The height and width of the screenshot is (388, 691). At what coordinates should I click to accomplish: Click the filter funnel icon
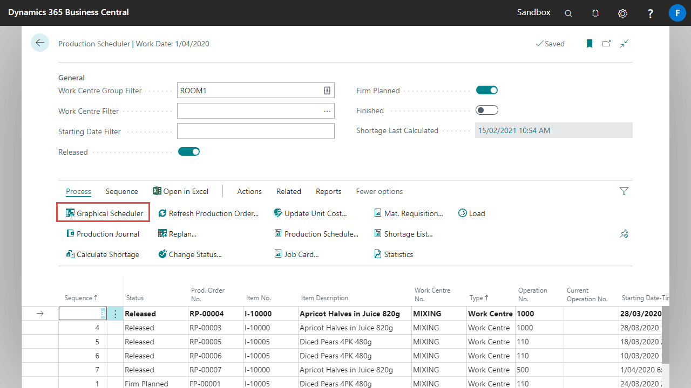click(624, 191)
